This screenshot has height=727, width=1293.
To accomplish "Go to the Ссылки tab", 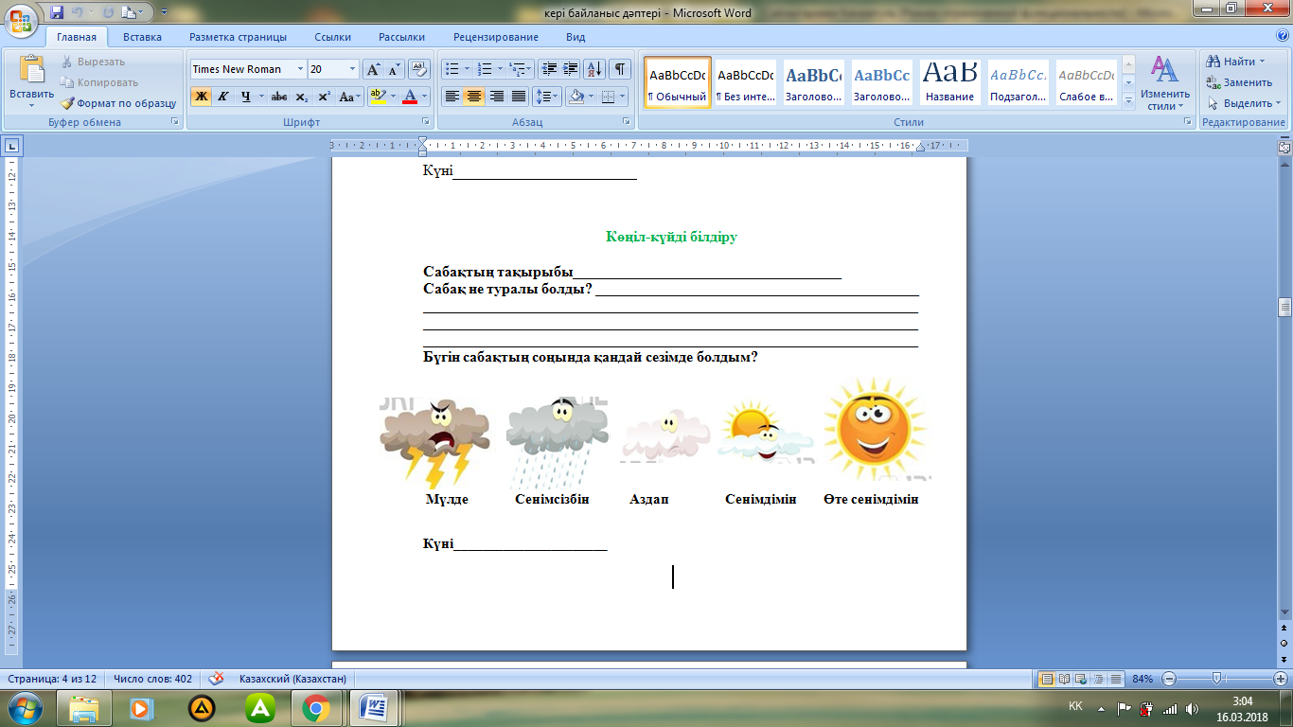I will tap(333, 37).
